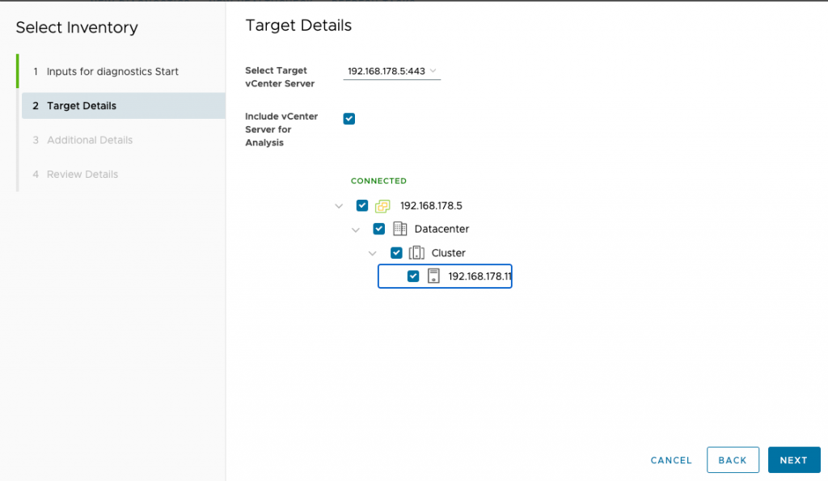This screenshot has height=481, width=828.
Task: Select the Cluster tree label
Action: [x=448, y=253]
